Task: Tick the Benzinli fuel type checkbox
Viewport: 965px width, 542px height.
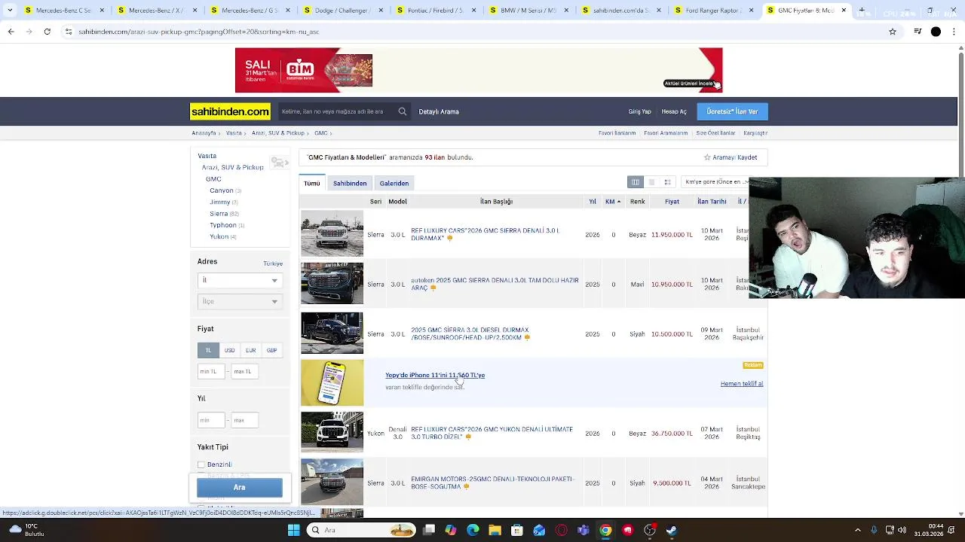Action: [201, 464]
